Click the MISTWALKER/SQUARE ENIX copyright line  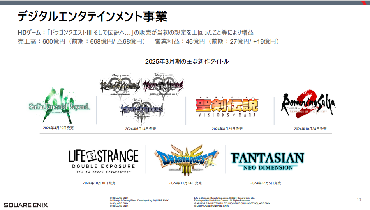click(211, 206)
